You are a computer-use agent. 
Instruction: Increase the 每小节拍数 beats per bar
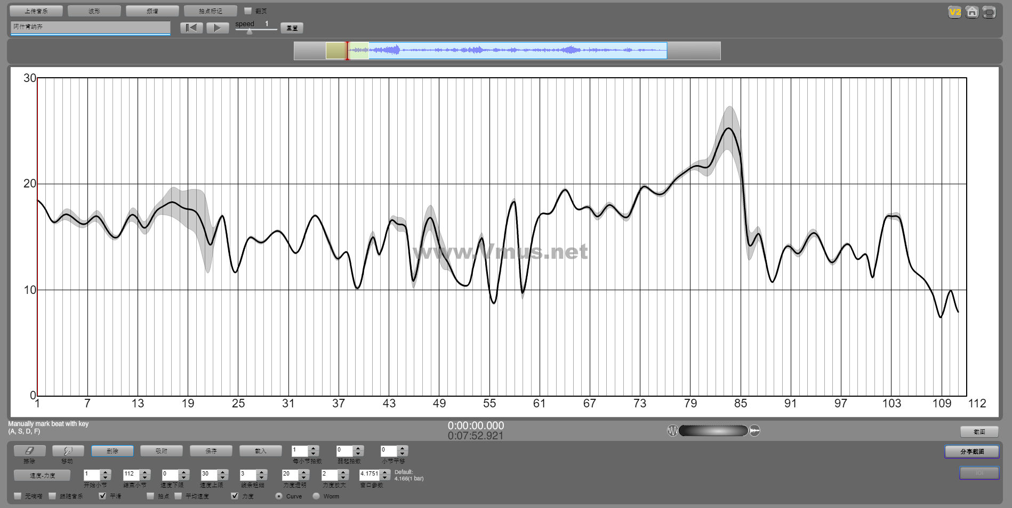tap(314, 448)
